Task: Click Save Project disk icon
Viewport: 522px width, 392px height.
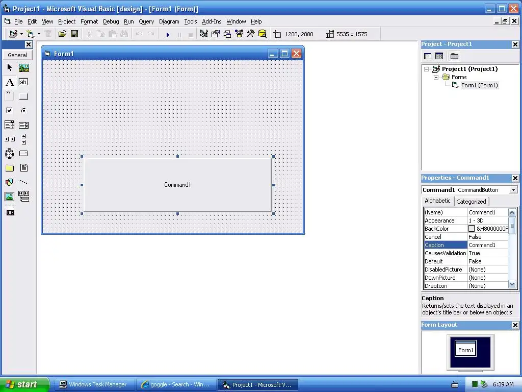Action: 74,34
